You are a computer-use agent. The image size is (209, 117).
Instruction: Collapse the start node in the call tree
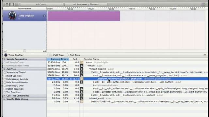tap(86, 62)
